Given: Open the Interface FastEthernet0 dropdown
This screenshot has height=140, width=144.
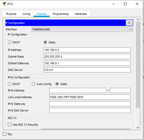Looking at the screenshot, I should click(x=82, y=29).
